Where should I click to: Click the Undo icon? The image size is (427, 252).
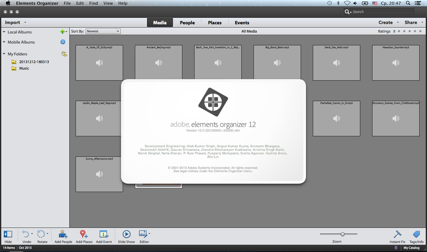[25, 234]
